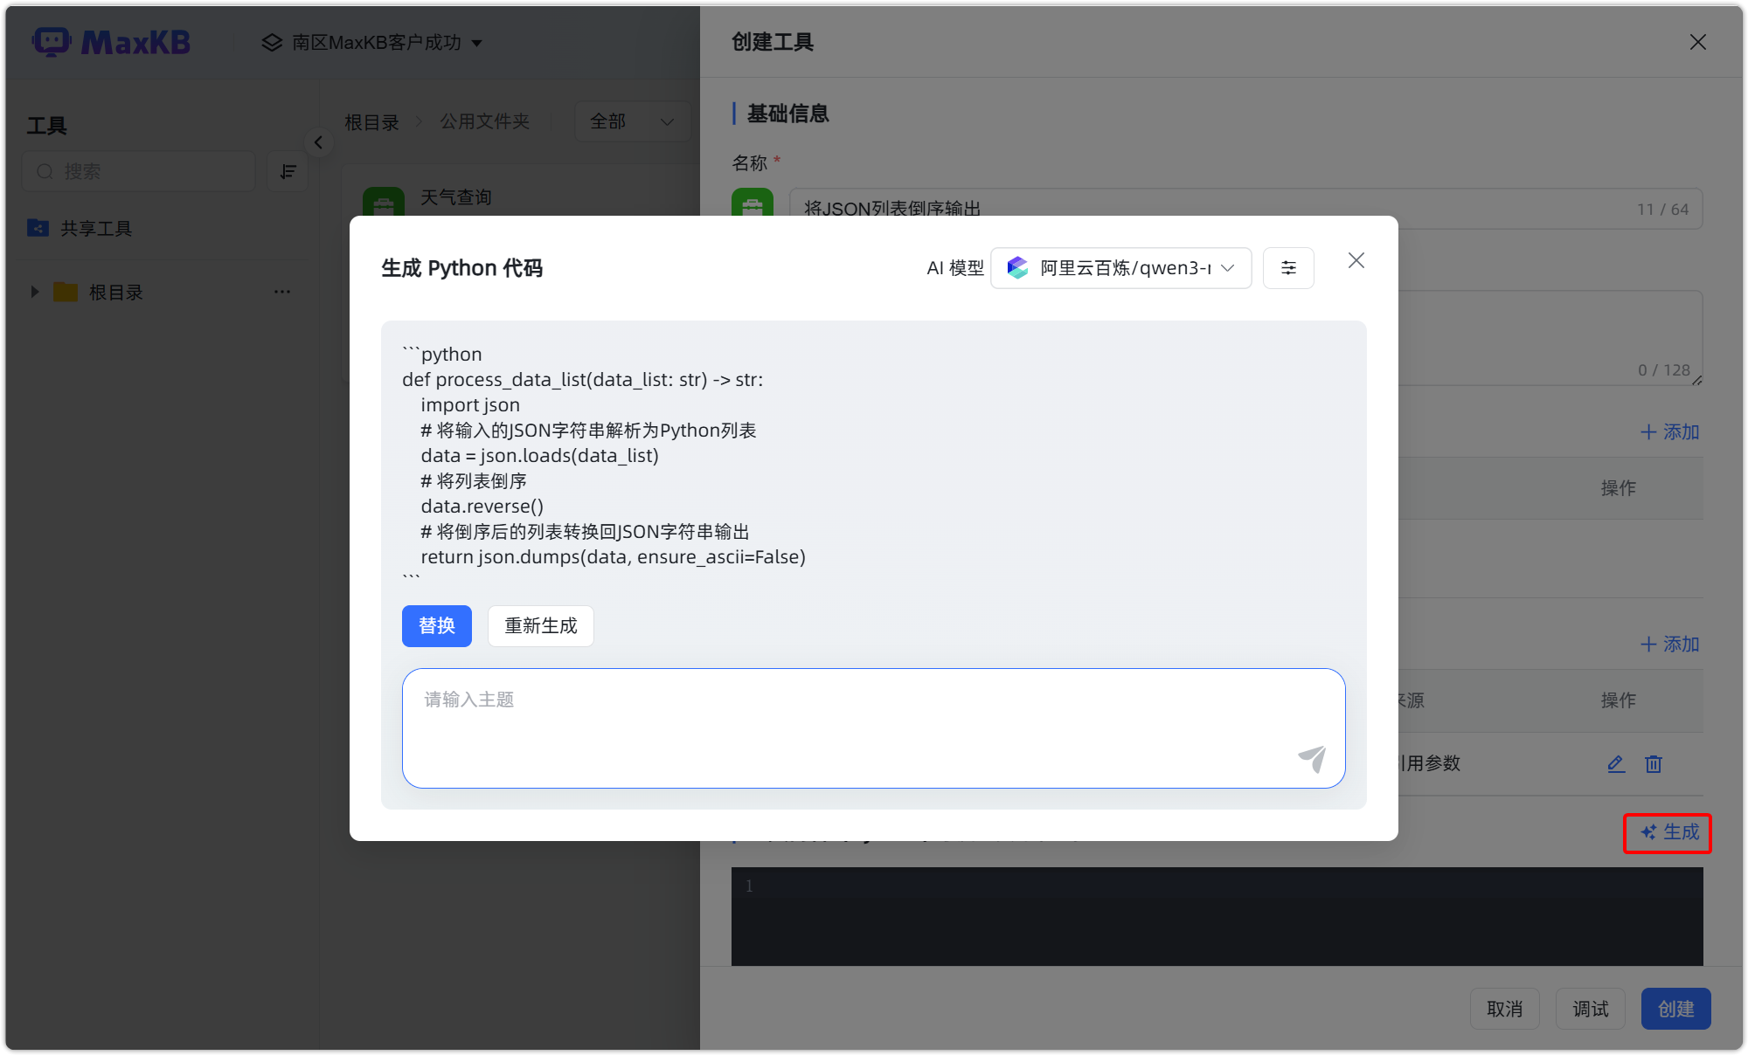Click the 根目录 folder icon in tree
Image resolution: width=1748 pixels, height=1055 pixels.
click(66, 292)
